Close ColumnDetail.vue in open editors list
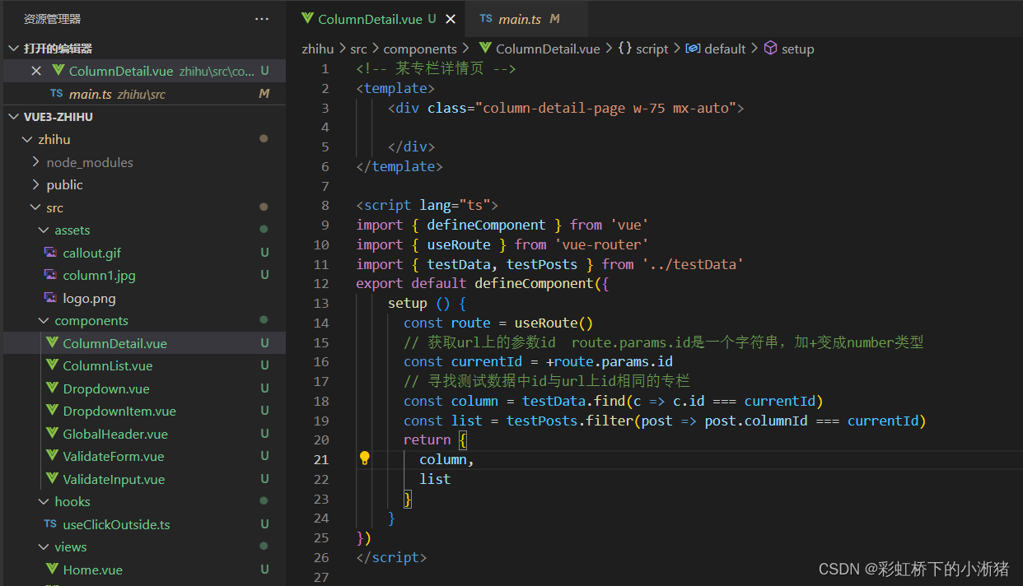Viewport: 1023px width, 586px height. click(x=36, y=72)
